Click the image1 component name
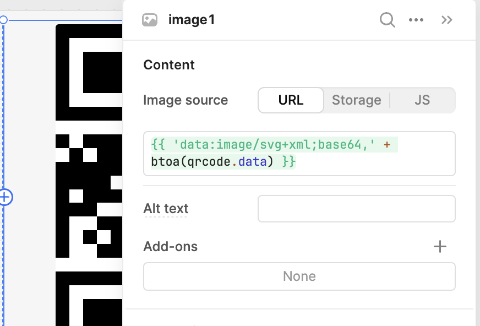The image size is (480, 326). (192, 20)
